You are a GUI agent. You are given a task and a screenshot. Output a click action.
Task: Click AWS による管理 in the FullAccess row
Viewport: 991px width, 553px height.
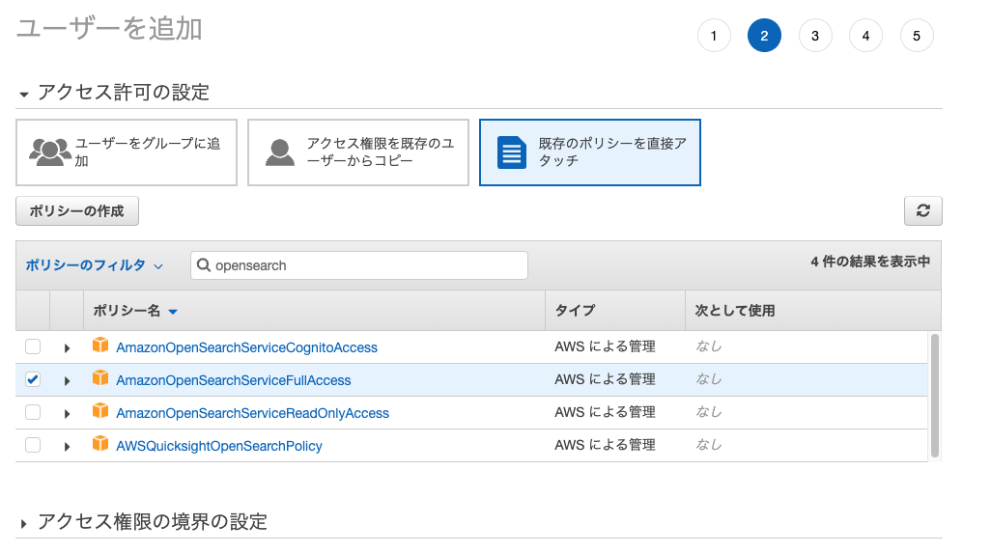(605, 379)
